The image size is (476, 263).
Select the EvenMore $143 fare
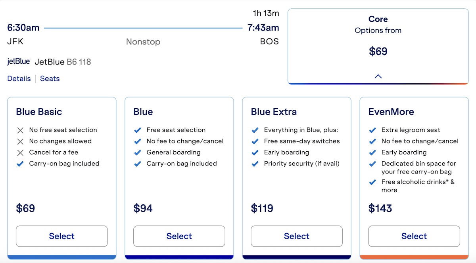pos(414,236)
